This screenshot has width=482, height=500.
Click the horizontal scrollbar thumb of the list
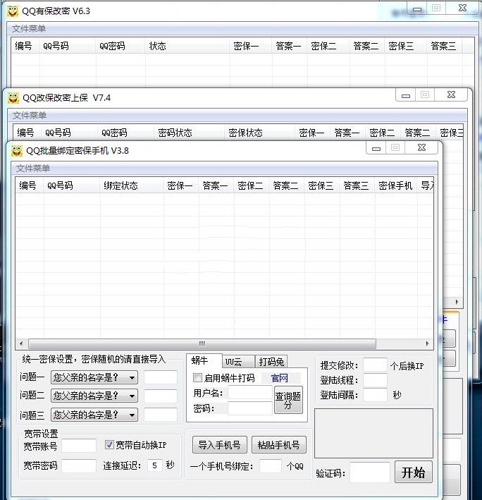[202, 343]
